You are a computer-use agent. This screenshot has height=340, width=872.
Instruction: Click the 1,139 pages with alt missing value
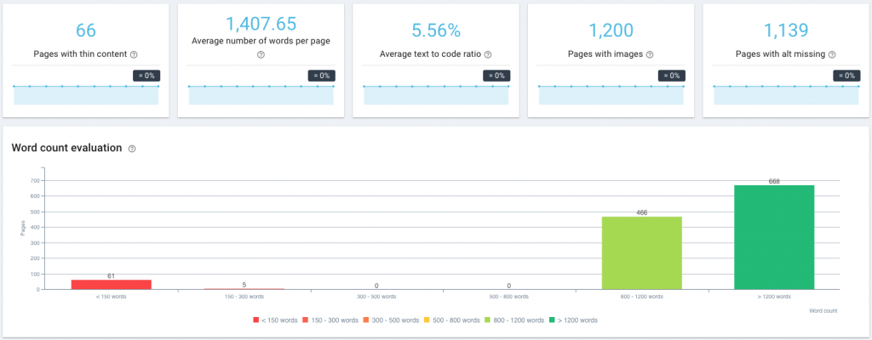pos(786,31)
